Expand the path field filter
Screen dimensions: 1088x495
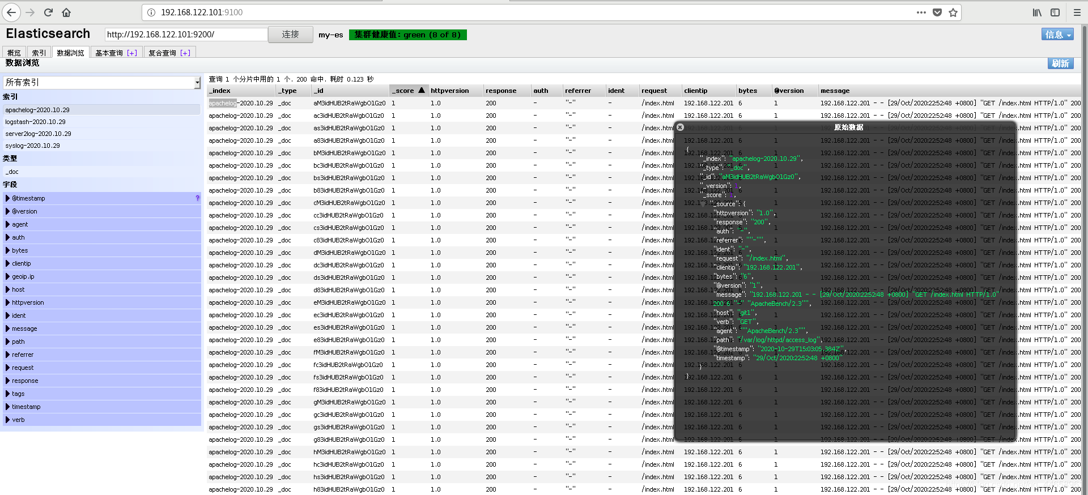point(102,342)
